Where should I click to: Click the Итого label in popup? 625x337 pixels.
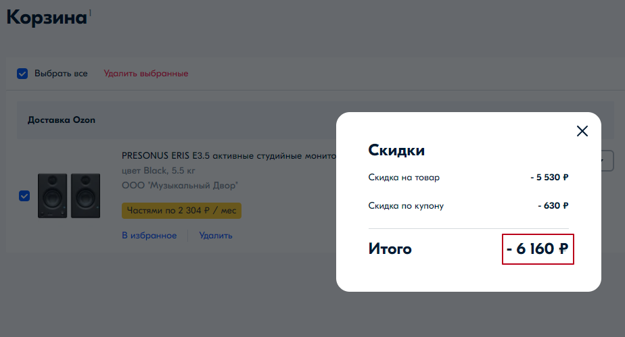pyautogui.click(x=390, y=249)
